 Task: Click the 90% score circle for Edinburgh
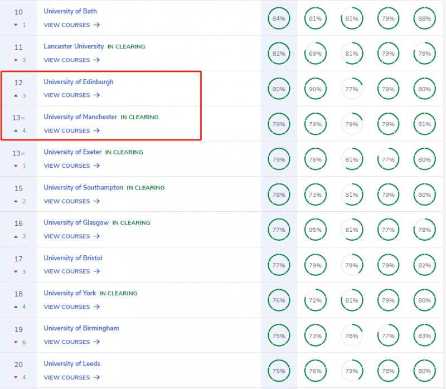(x=315, y=89)
